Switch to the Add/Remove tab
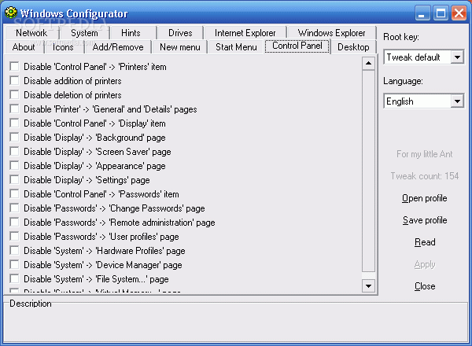Screen dimensions: 472x346 [x=118, y=47]
